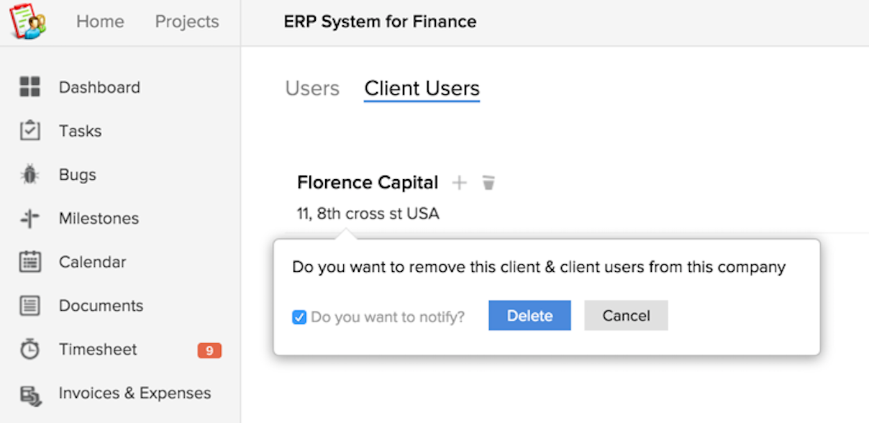Add user with plus icon beside Florence Capital

(459, 183)
